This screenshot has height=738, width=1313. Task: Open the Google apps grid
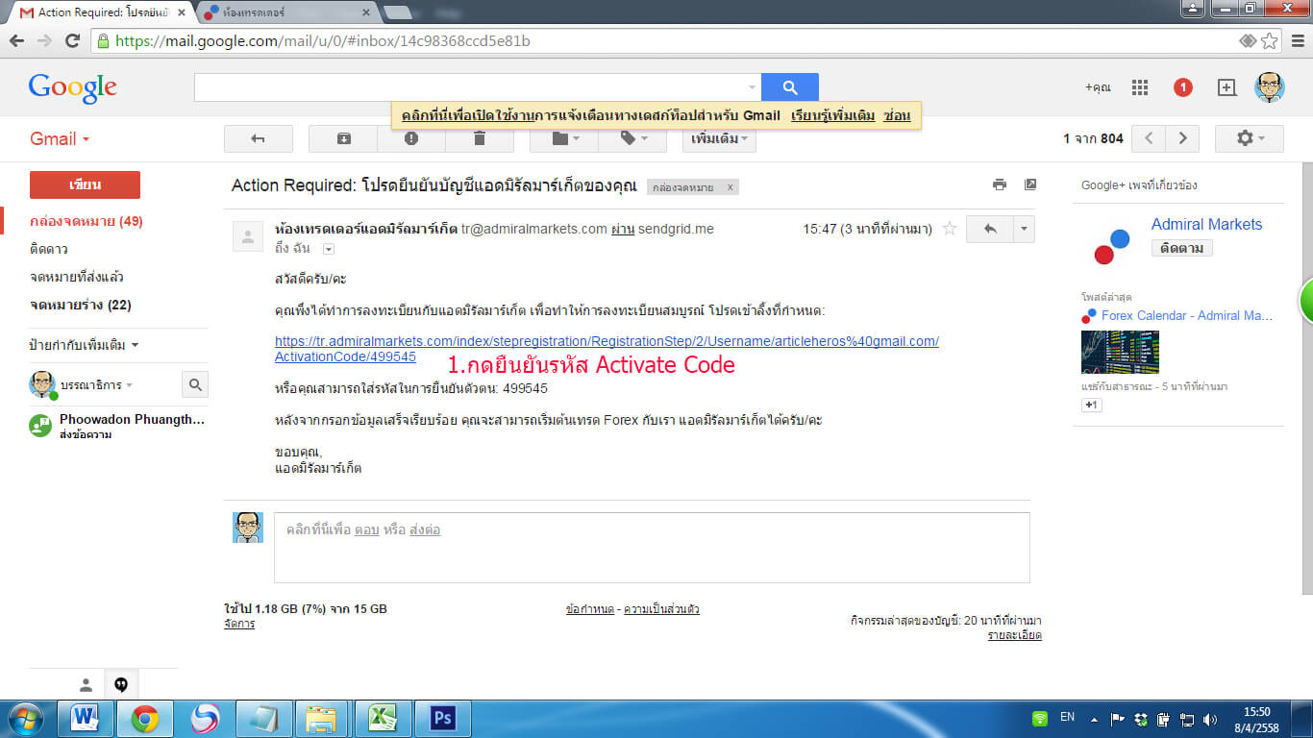pos(1140,87)
